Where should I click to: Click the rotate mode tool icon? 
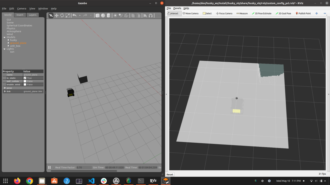62,15
